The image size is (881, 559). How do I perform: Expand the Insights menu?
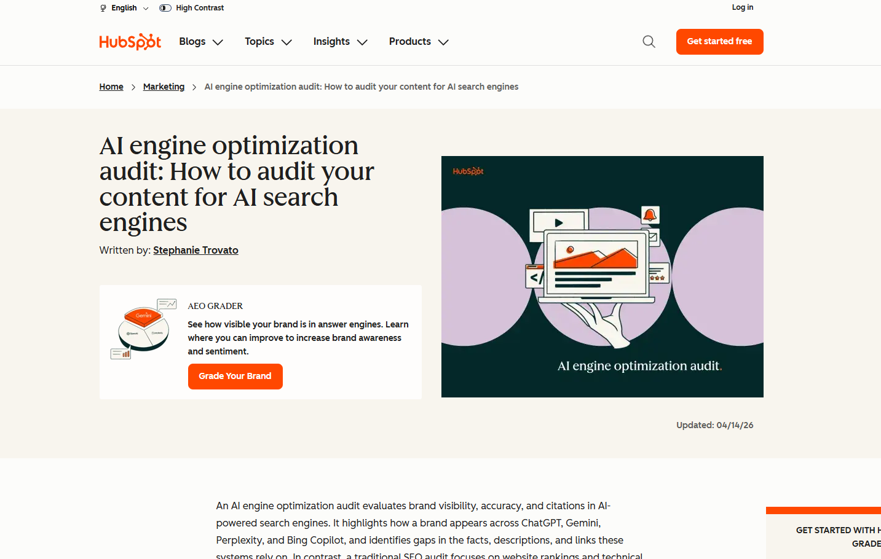click(x=340, y=42)
